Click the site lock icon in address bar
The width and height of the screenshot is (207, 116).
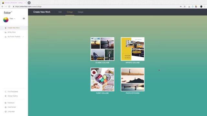coord(14,6)
